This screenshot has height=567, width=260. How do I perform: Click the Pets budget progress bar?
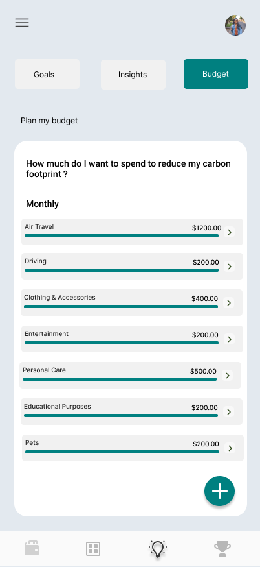pyautogui.click(x=122, y=452)
